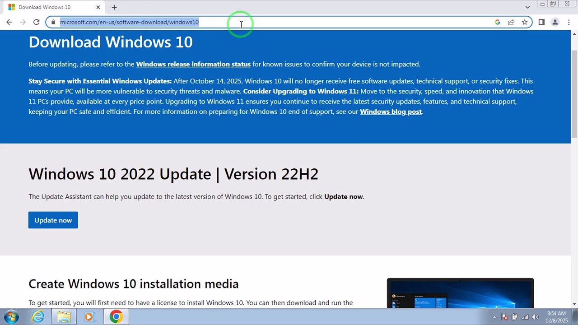Click the scrollbar up arrow

(x=574, y=33)
